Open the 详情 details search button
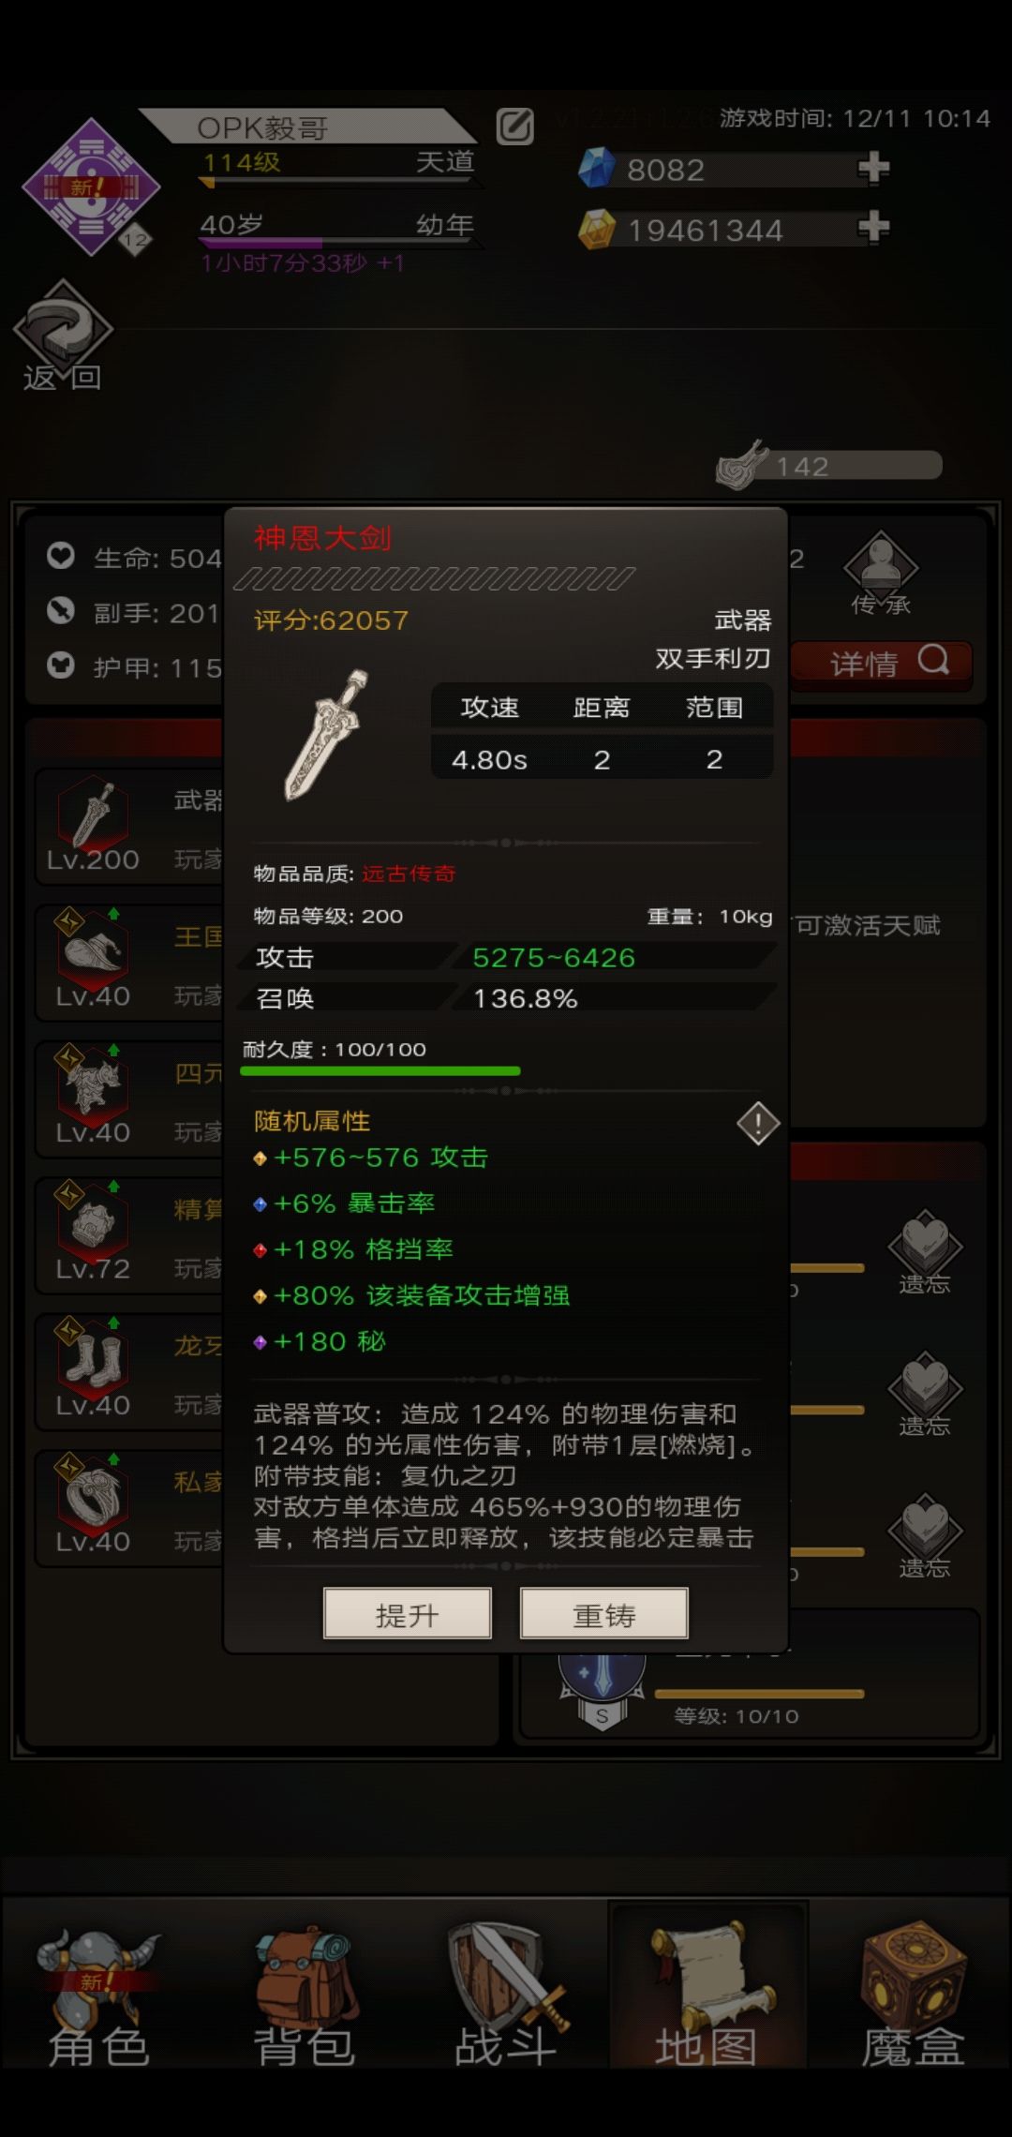The image size is (1012, 2137). [x=882, y=664]
